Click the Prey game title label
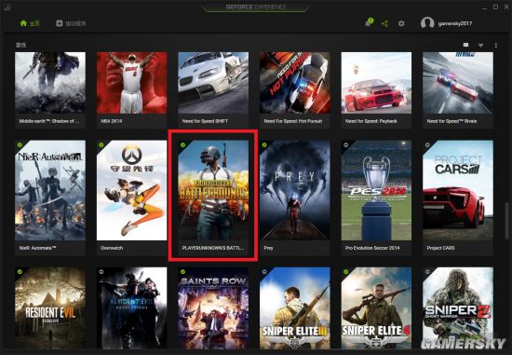The image size is (512, 355). pyautogui.click(x=268, y=248)
